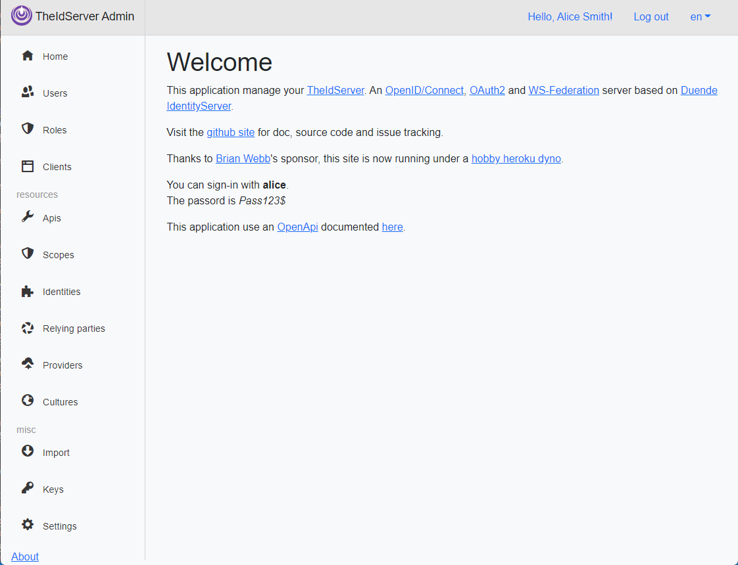738x565 pixels.
Task: Follow the TheIdServer hyperlink in text
Action: (x=335, y=90)
